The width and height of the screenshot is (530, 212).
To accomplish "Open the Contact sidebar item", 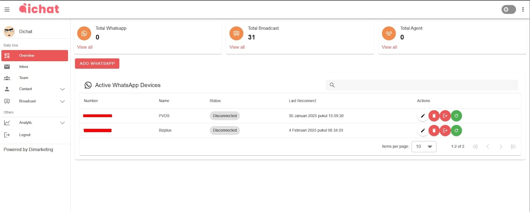I will [35, 89].
